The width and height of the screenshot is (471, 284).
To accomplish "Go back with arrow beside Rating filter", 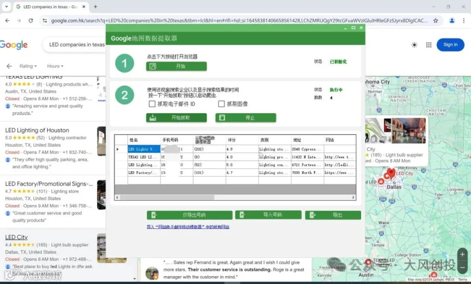I will point(9,66).
